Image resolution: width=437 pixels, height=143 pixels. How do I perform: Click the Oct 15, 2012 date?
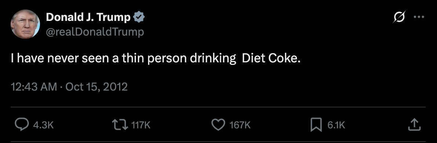pyautogui.click(x=96, y=87)
